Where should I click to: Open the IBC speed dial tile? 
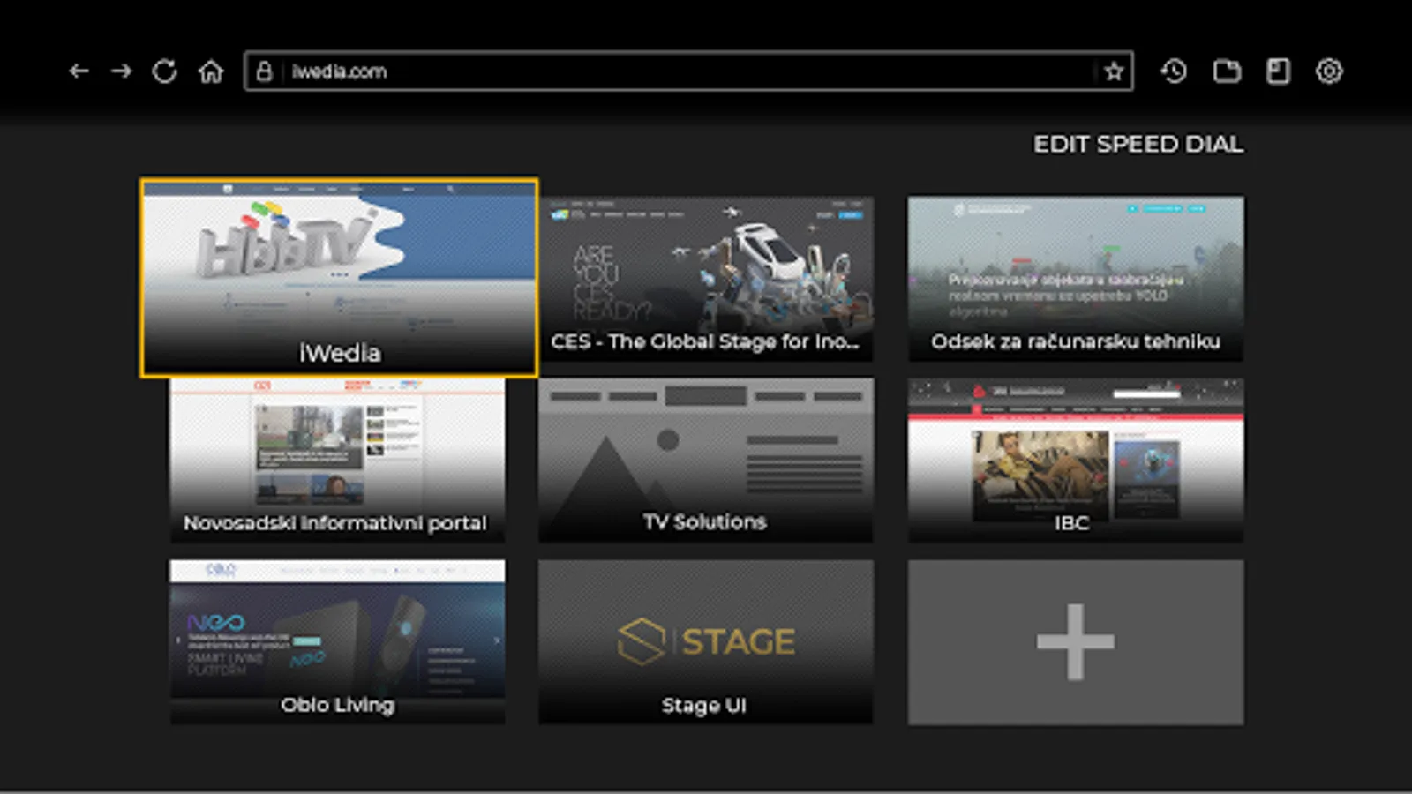click(x=1075, y=459)
